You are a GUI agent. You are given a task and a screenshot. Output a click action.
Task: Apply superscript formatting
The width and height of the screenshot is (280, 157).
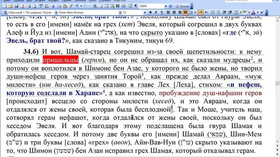(262, 12)
